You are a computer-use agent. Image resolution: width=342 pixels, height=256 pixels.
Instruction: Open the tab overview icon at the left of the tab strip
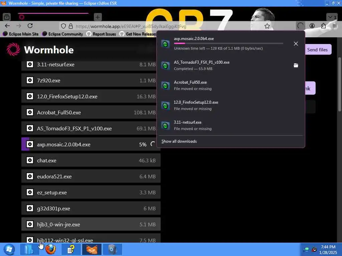pos(7,17)
